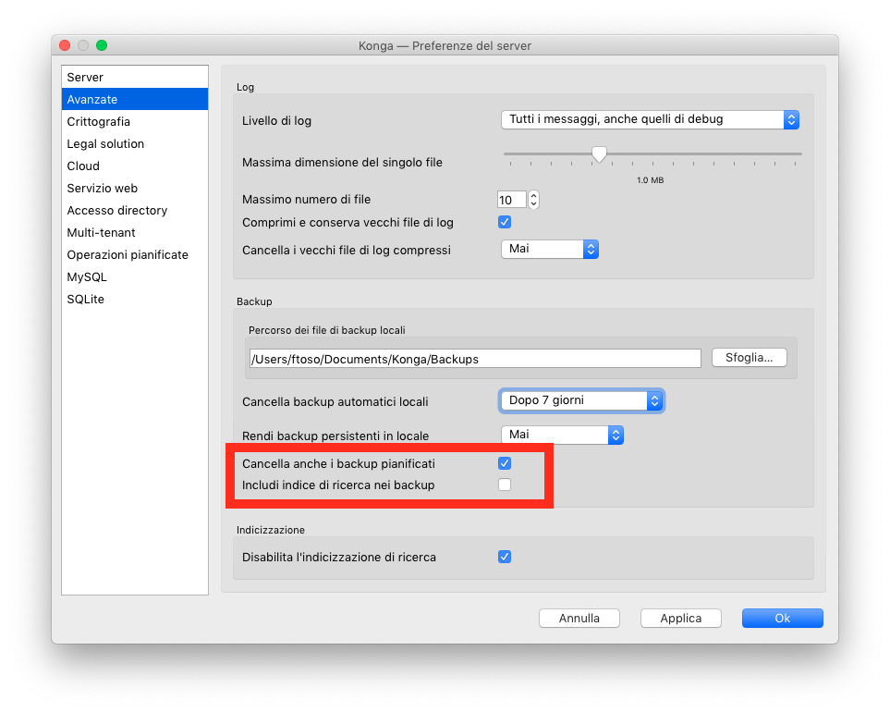Click the backup path text field
The image size is (890, 712).
click(x=474, y=359)
